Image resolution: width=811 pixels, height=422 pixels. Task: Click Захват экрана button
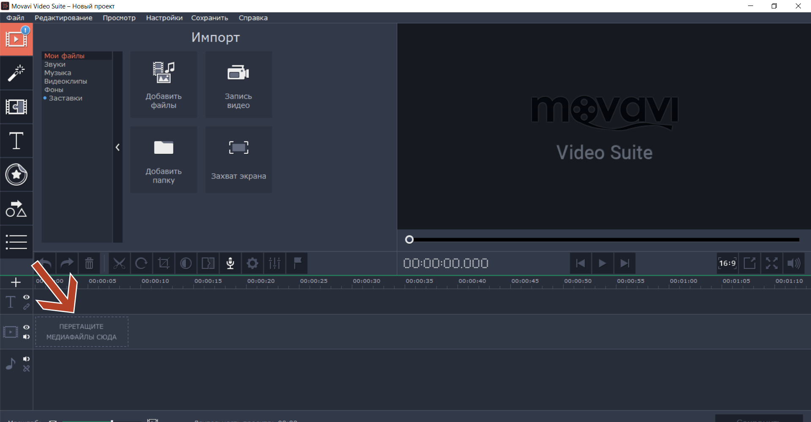click(x=238, y=160)
